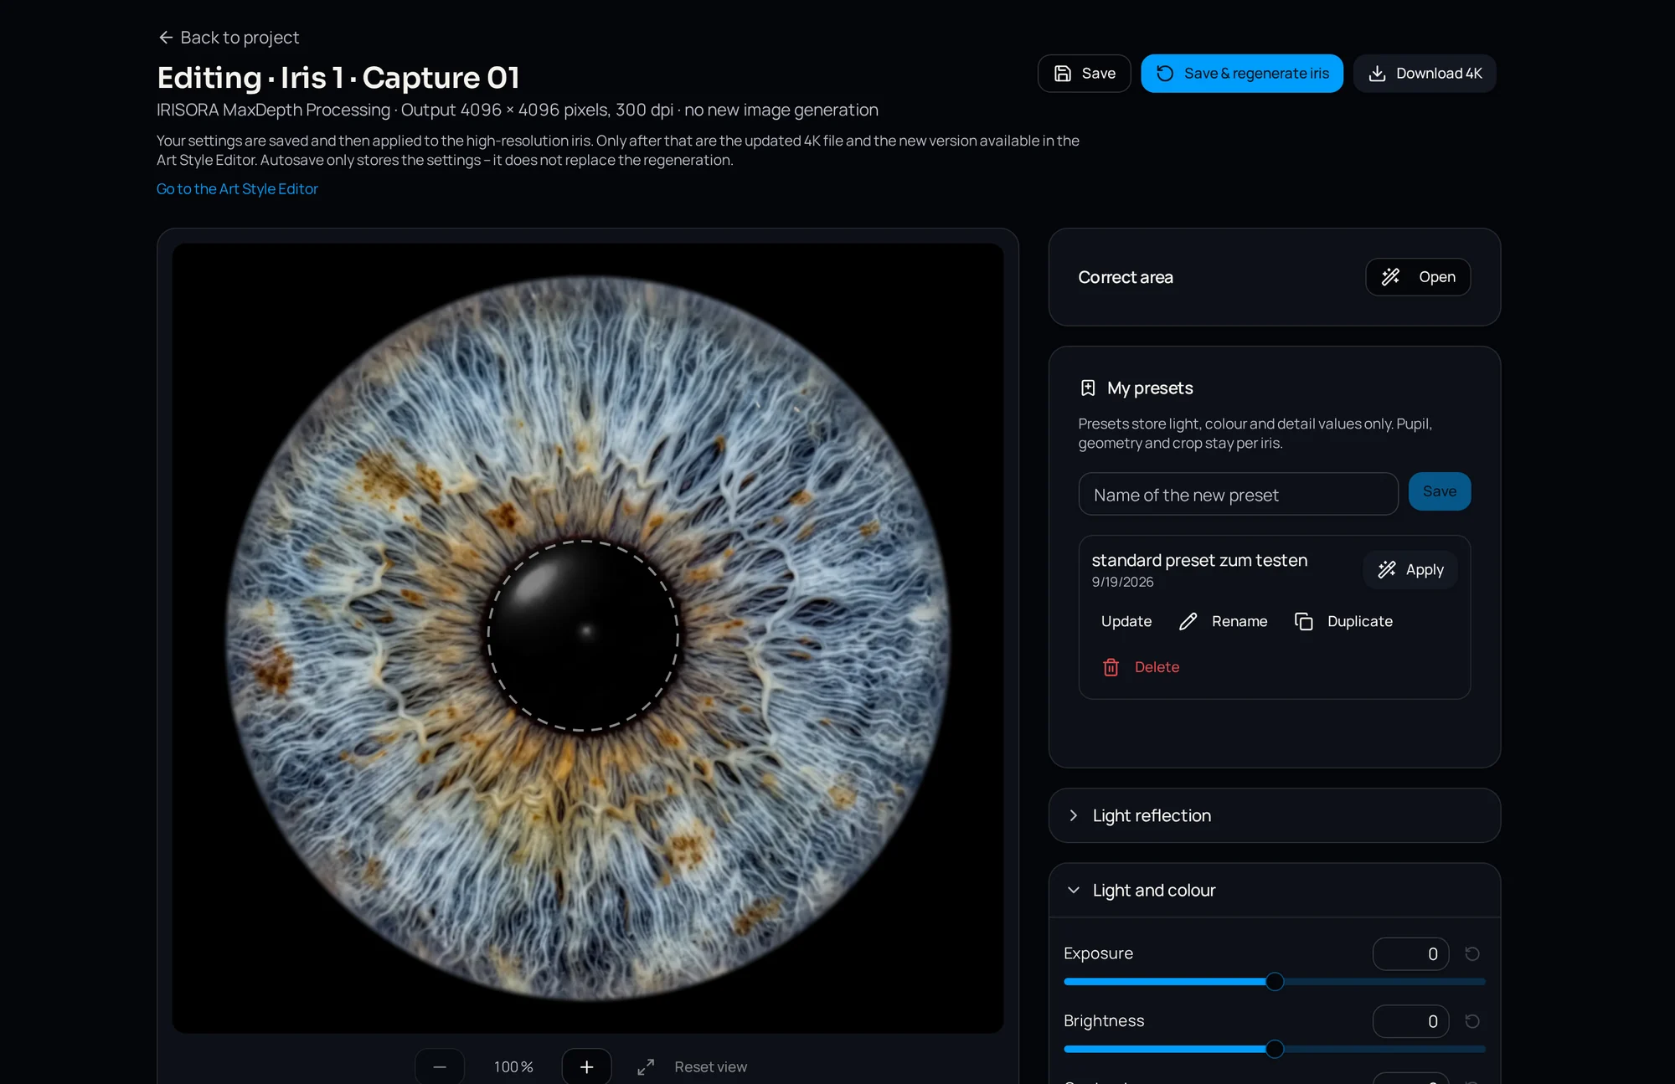Rename the preset via pencil icon
The height and width of the screenshot is (1084, 1675).
(1188, 622)
